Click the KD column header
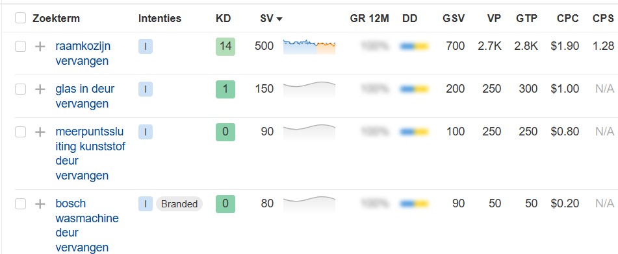618x254 pixels. tap(223, 19)
